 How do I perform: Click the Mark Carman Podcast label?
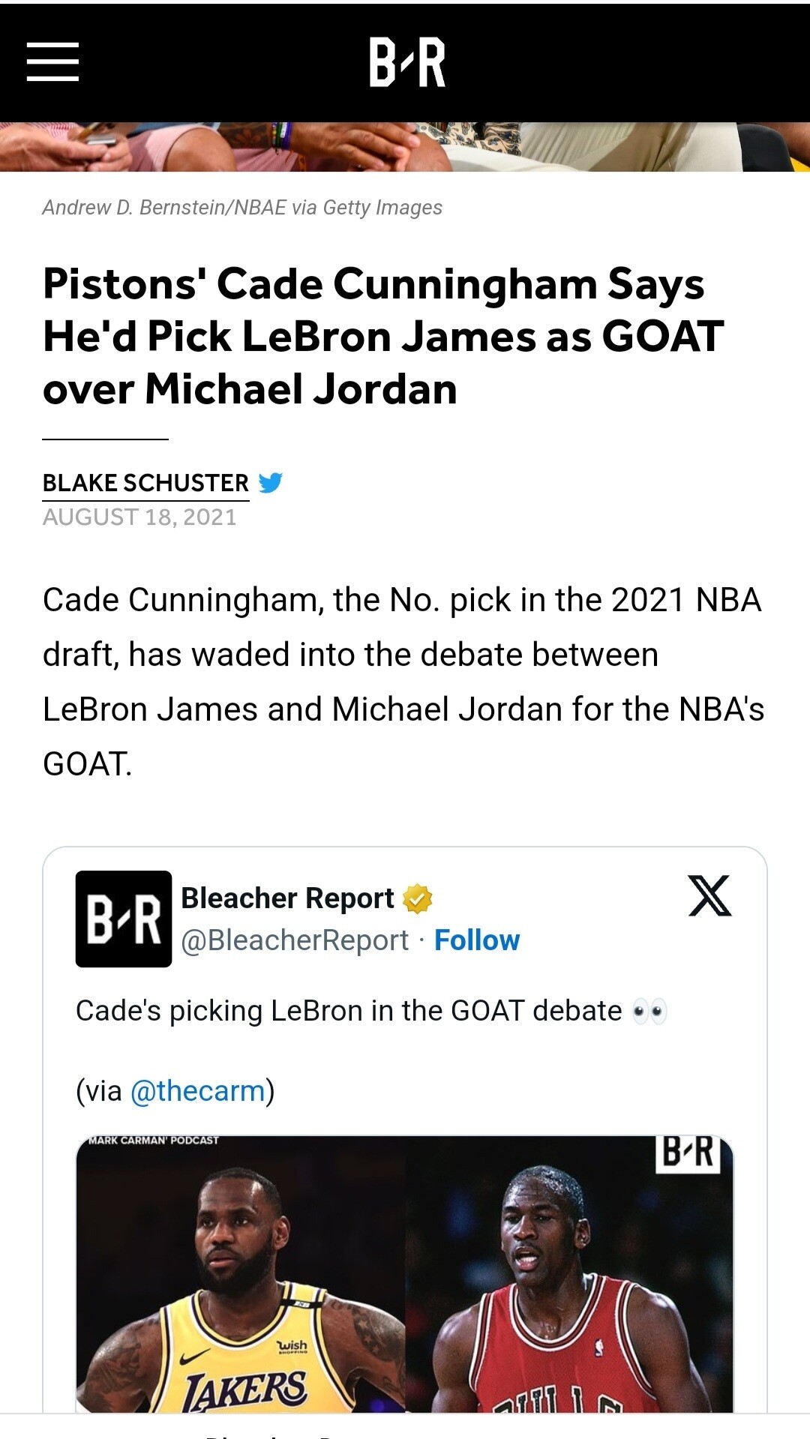pos(154,1141)
